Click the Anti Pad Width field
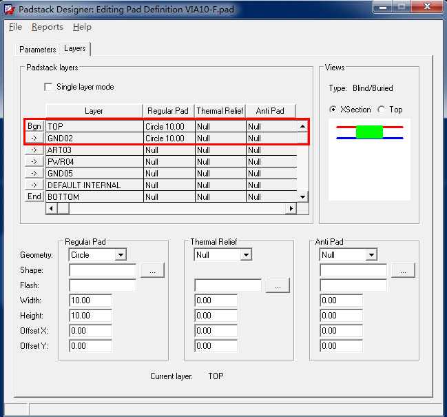The height and width of the screenshot is (417, 447). tap(341, 301)
